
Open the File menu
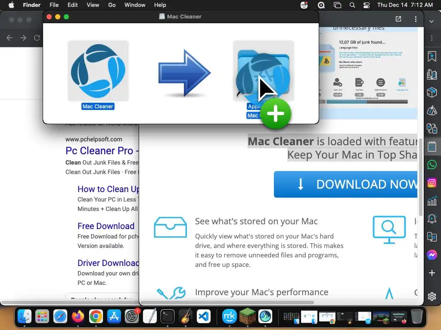pos(54,5)
